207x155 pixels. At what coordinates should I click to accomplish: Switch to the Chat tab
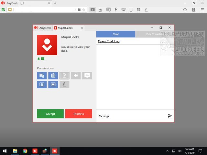point(115,34)
